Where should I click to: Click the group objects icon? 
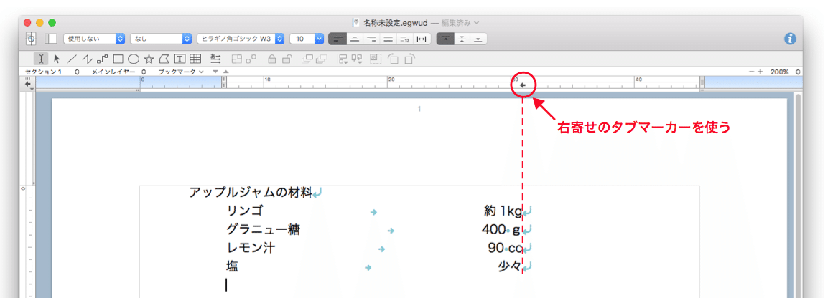tap(236, 59)
